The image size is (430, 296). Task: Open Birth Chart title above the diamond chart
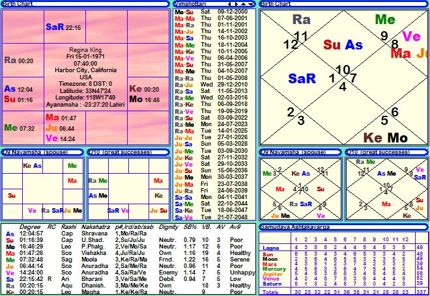coord(276,4)
